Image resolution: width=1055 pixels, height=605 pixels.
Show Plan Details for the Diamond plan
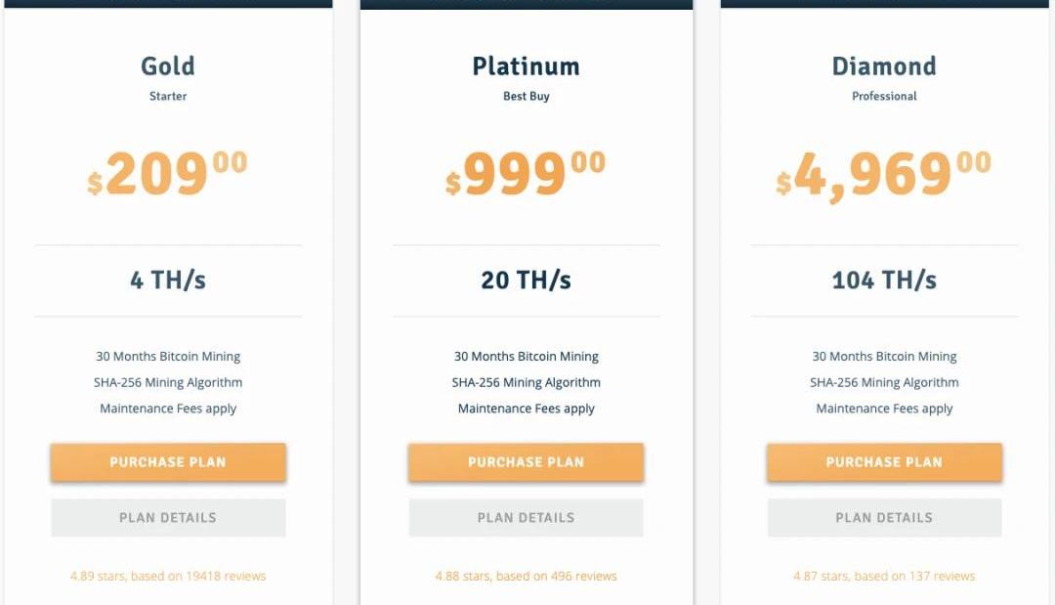click(x=884, y=518)
